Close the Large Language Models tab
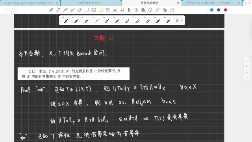 click(x=57, y=3)
